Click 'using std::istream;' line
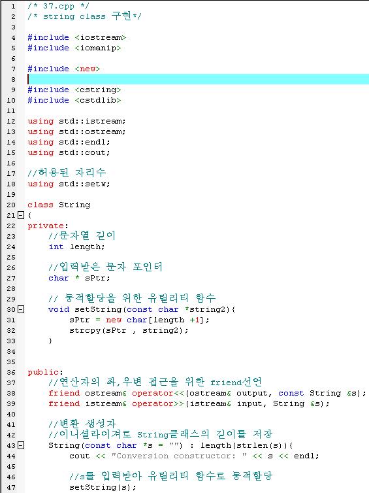The image size is (369, 493). (76, 121)
